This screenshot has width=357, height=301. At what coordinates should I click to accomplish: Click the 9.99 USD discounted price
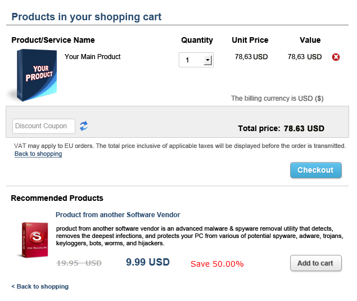coord(148,262)
